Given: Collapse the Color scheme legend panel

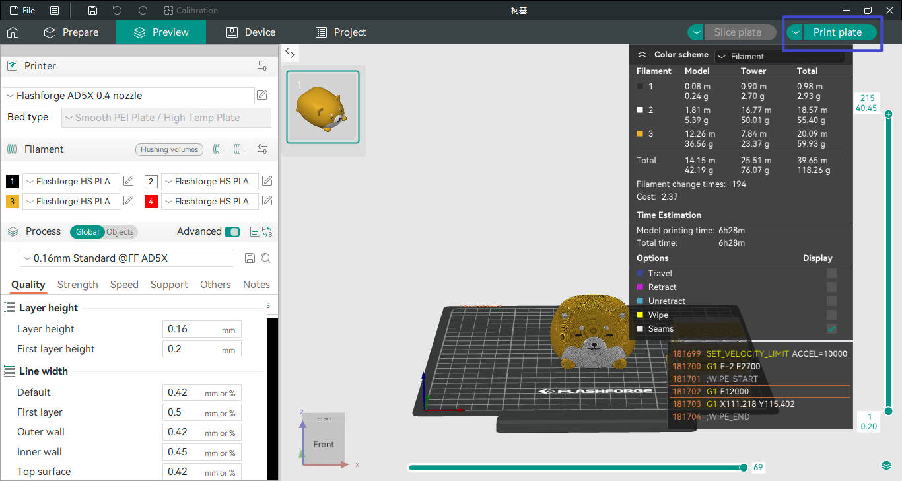Looking at the screenshot, I should pos(642,55).
